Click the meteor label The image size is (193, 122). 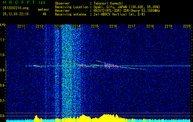44,9
